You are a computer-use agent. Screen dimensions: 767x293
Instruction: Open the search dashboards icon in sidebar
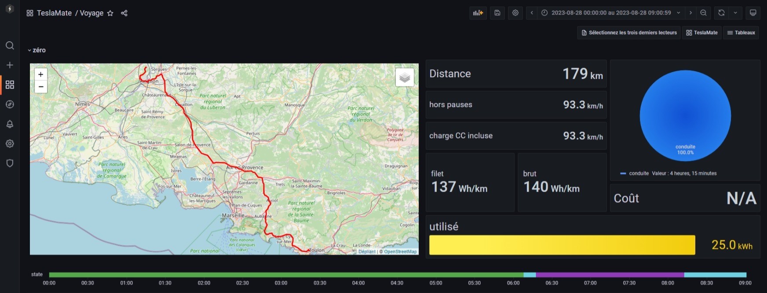coord(10,46)
